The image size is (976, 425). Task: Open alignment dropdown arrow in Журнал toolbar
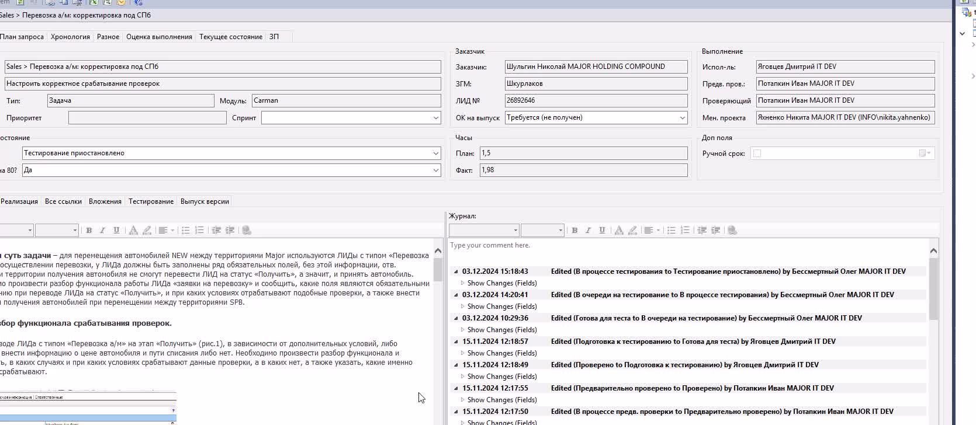pyautogui.click(x=658, y=231)
